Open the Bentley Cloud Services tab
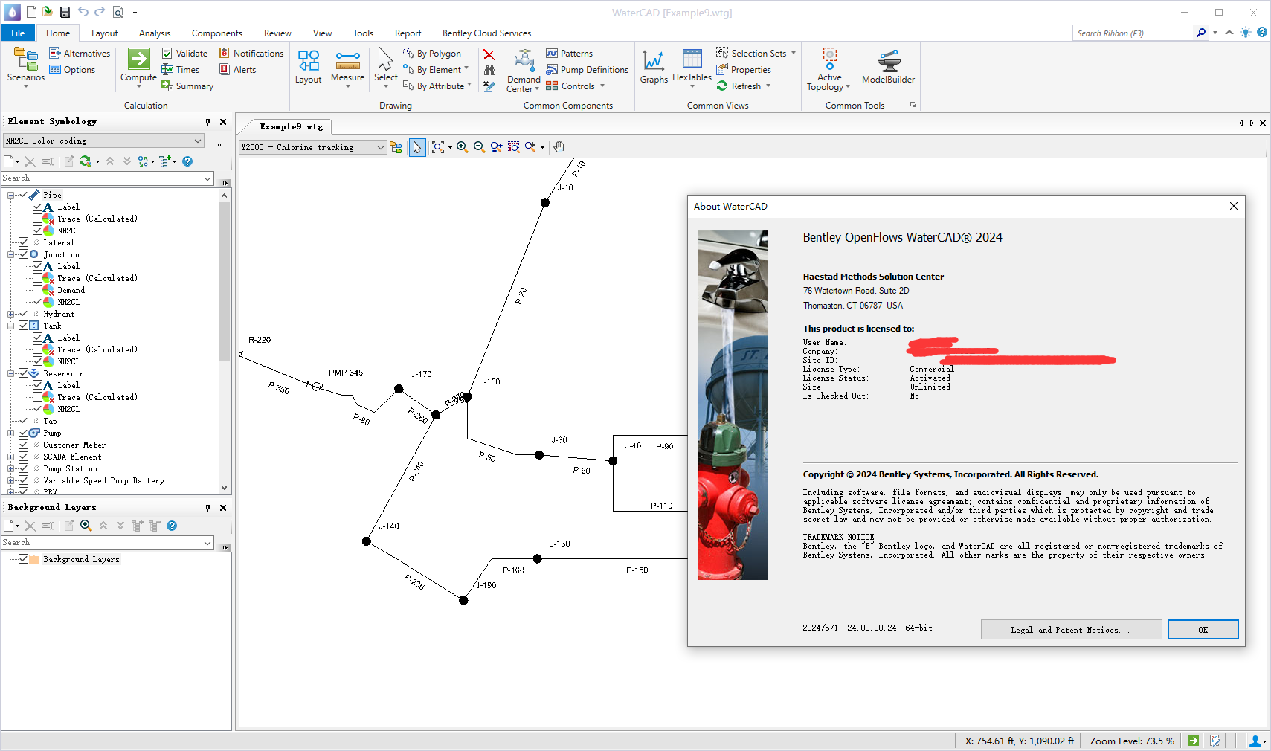The width and height of the screenshot is (1271, 751). (x=486, y=33)
